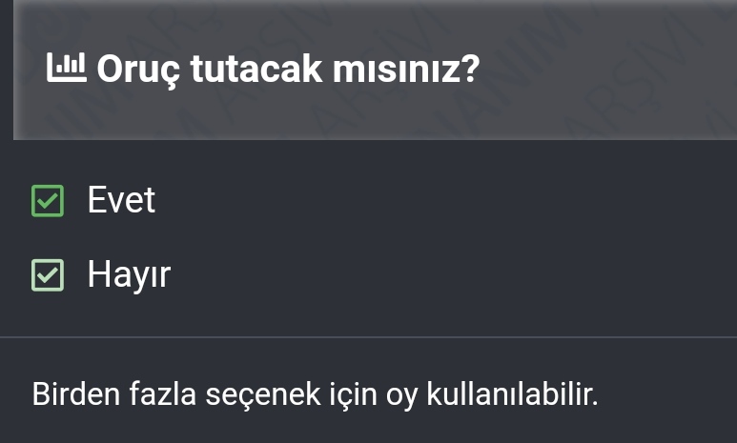Click the green checkmark next to Evet
The width and height of the screenshot is (737, 443).
(x=48, y=201)
